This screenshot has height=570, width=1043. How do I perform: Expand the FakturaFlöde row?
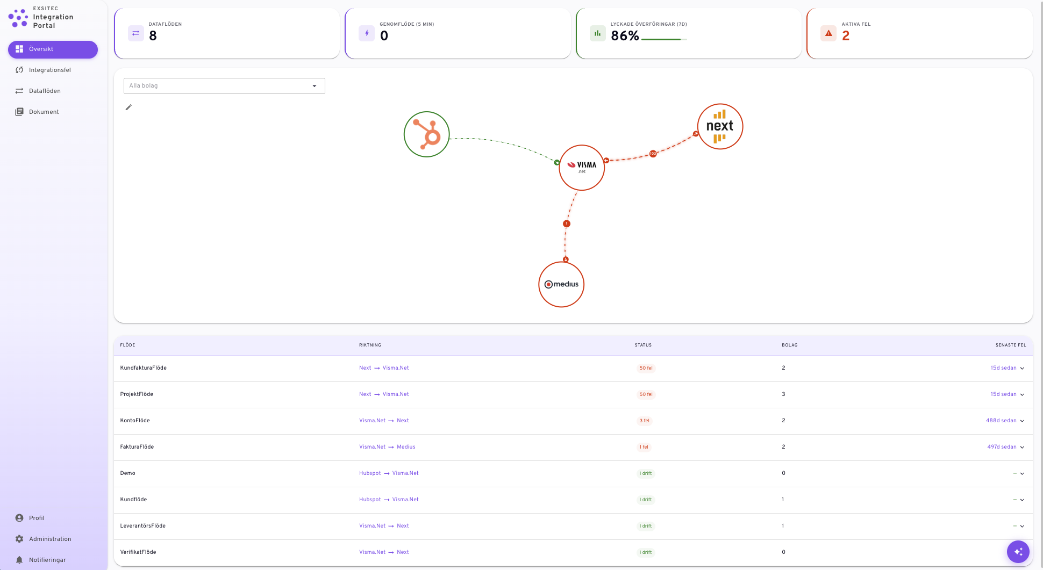click(x=1022, y=448)
